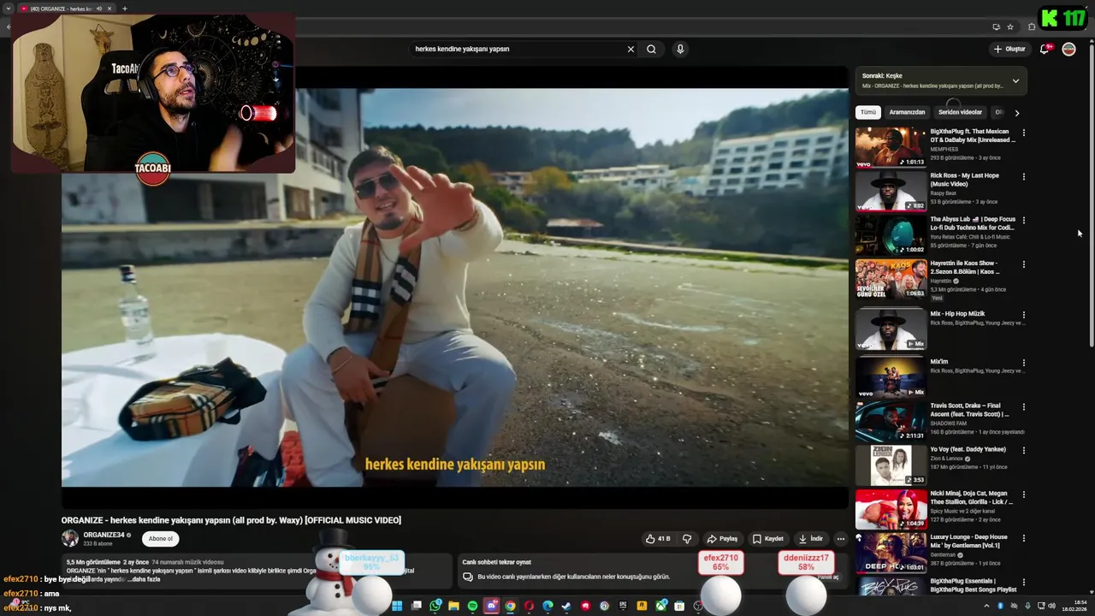
Task: Open options menu for Travis Scott, Drake video
Action: 1023,406
